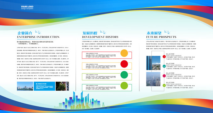Select the DEVELOPMENT HISTORY heading
Image resolution: width=213 pixels, height=113 pixels.
pyautogui.click(x=100, y=37)
